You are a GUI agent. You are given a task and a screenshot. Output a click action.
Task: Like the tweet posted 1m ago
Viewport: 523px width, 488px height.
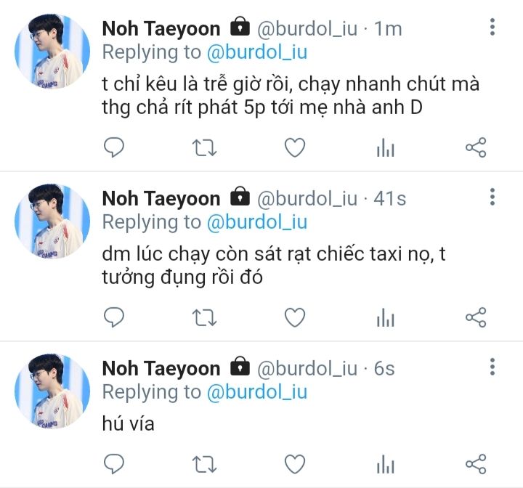295,147
